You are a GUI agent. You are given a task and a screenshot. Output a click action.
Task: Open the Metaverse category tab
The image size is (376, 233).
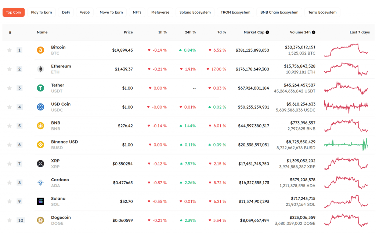click(160, 12)
